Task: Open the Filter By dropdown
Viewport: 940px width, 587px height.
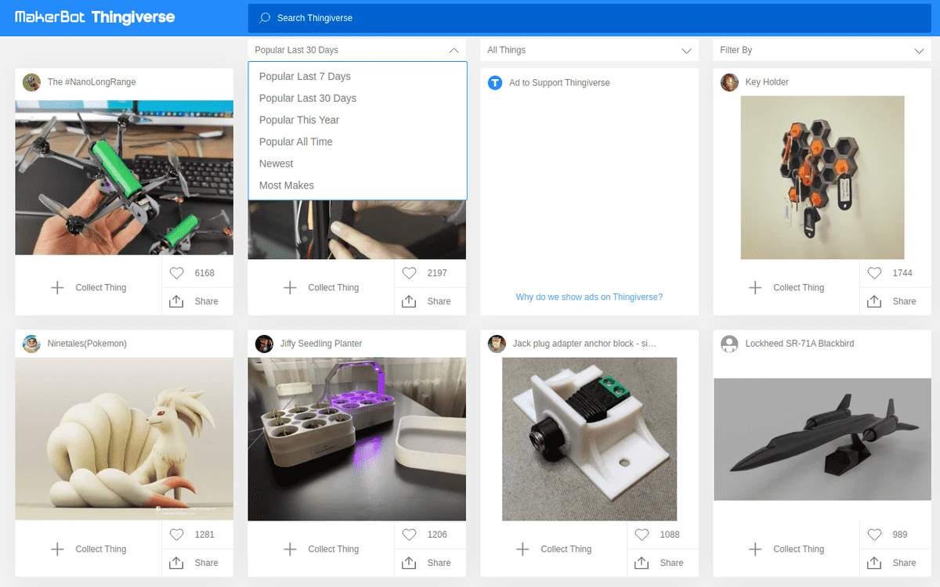Action: coord(822,50)
